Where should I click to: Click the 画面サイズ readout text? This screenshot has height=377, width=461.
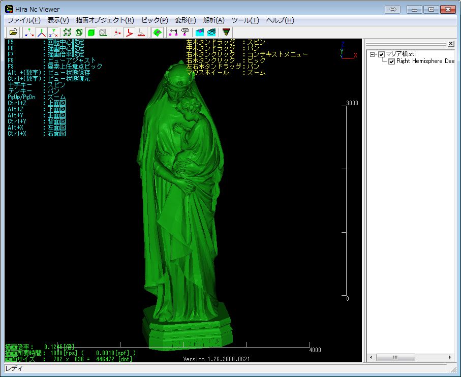pos(69,359)
